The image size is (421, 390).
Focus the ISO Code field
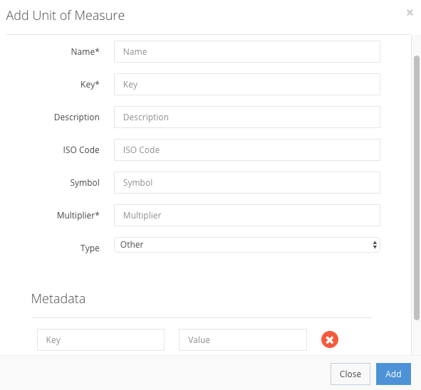coord(246,149)
